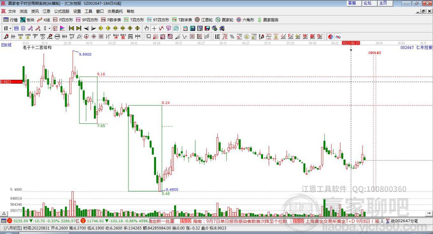The height and width of the screenshot is (234, 433).
Task: Open 上海黄金交易所 news ticker item
Action: 342,221
